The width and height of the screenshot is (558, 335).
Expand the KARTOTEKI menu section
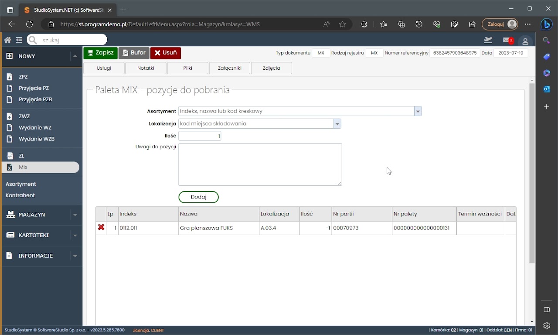click(x=75, y=235)
